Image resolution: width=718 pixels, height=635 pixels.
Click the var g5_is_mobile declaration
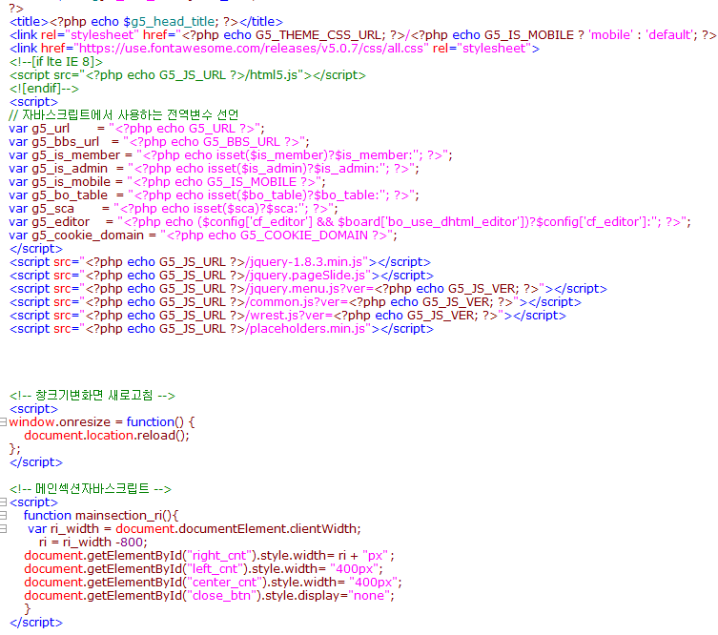tap(167, 182)
